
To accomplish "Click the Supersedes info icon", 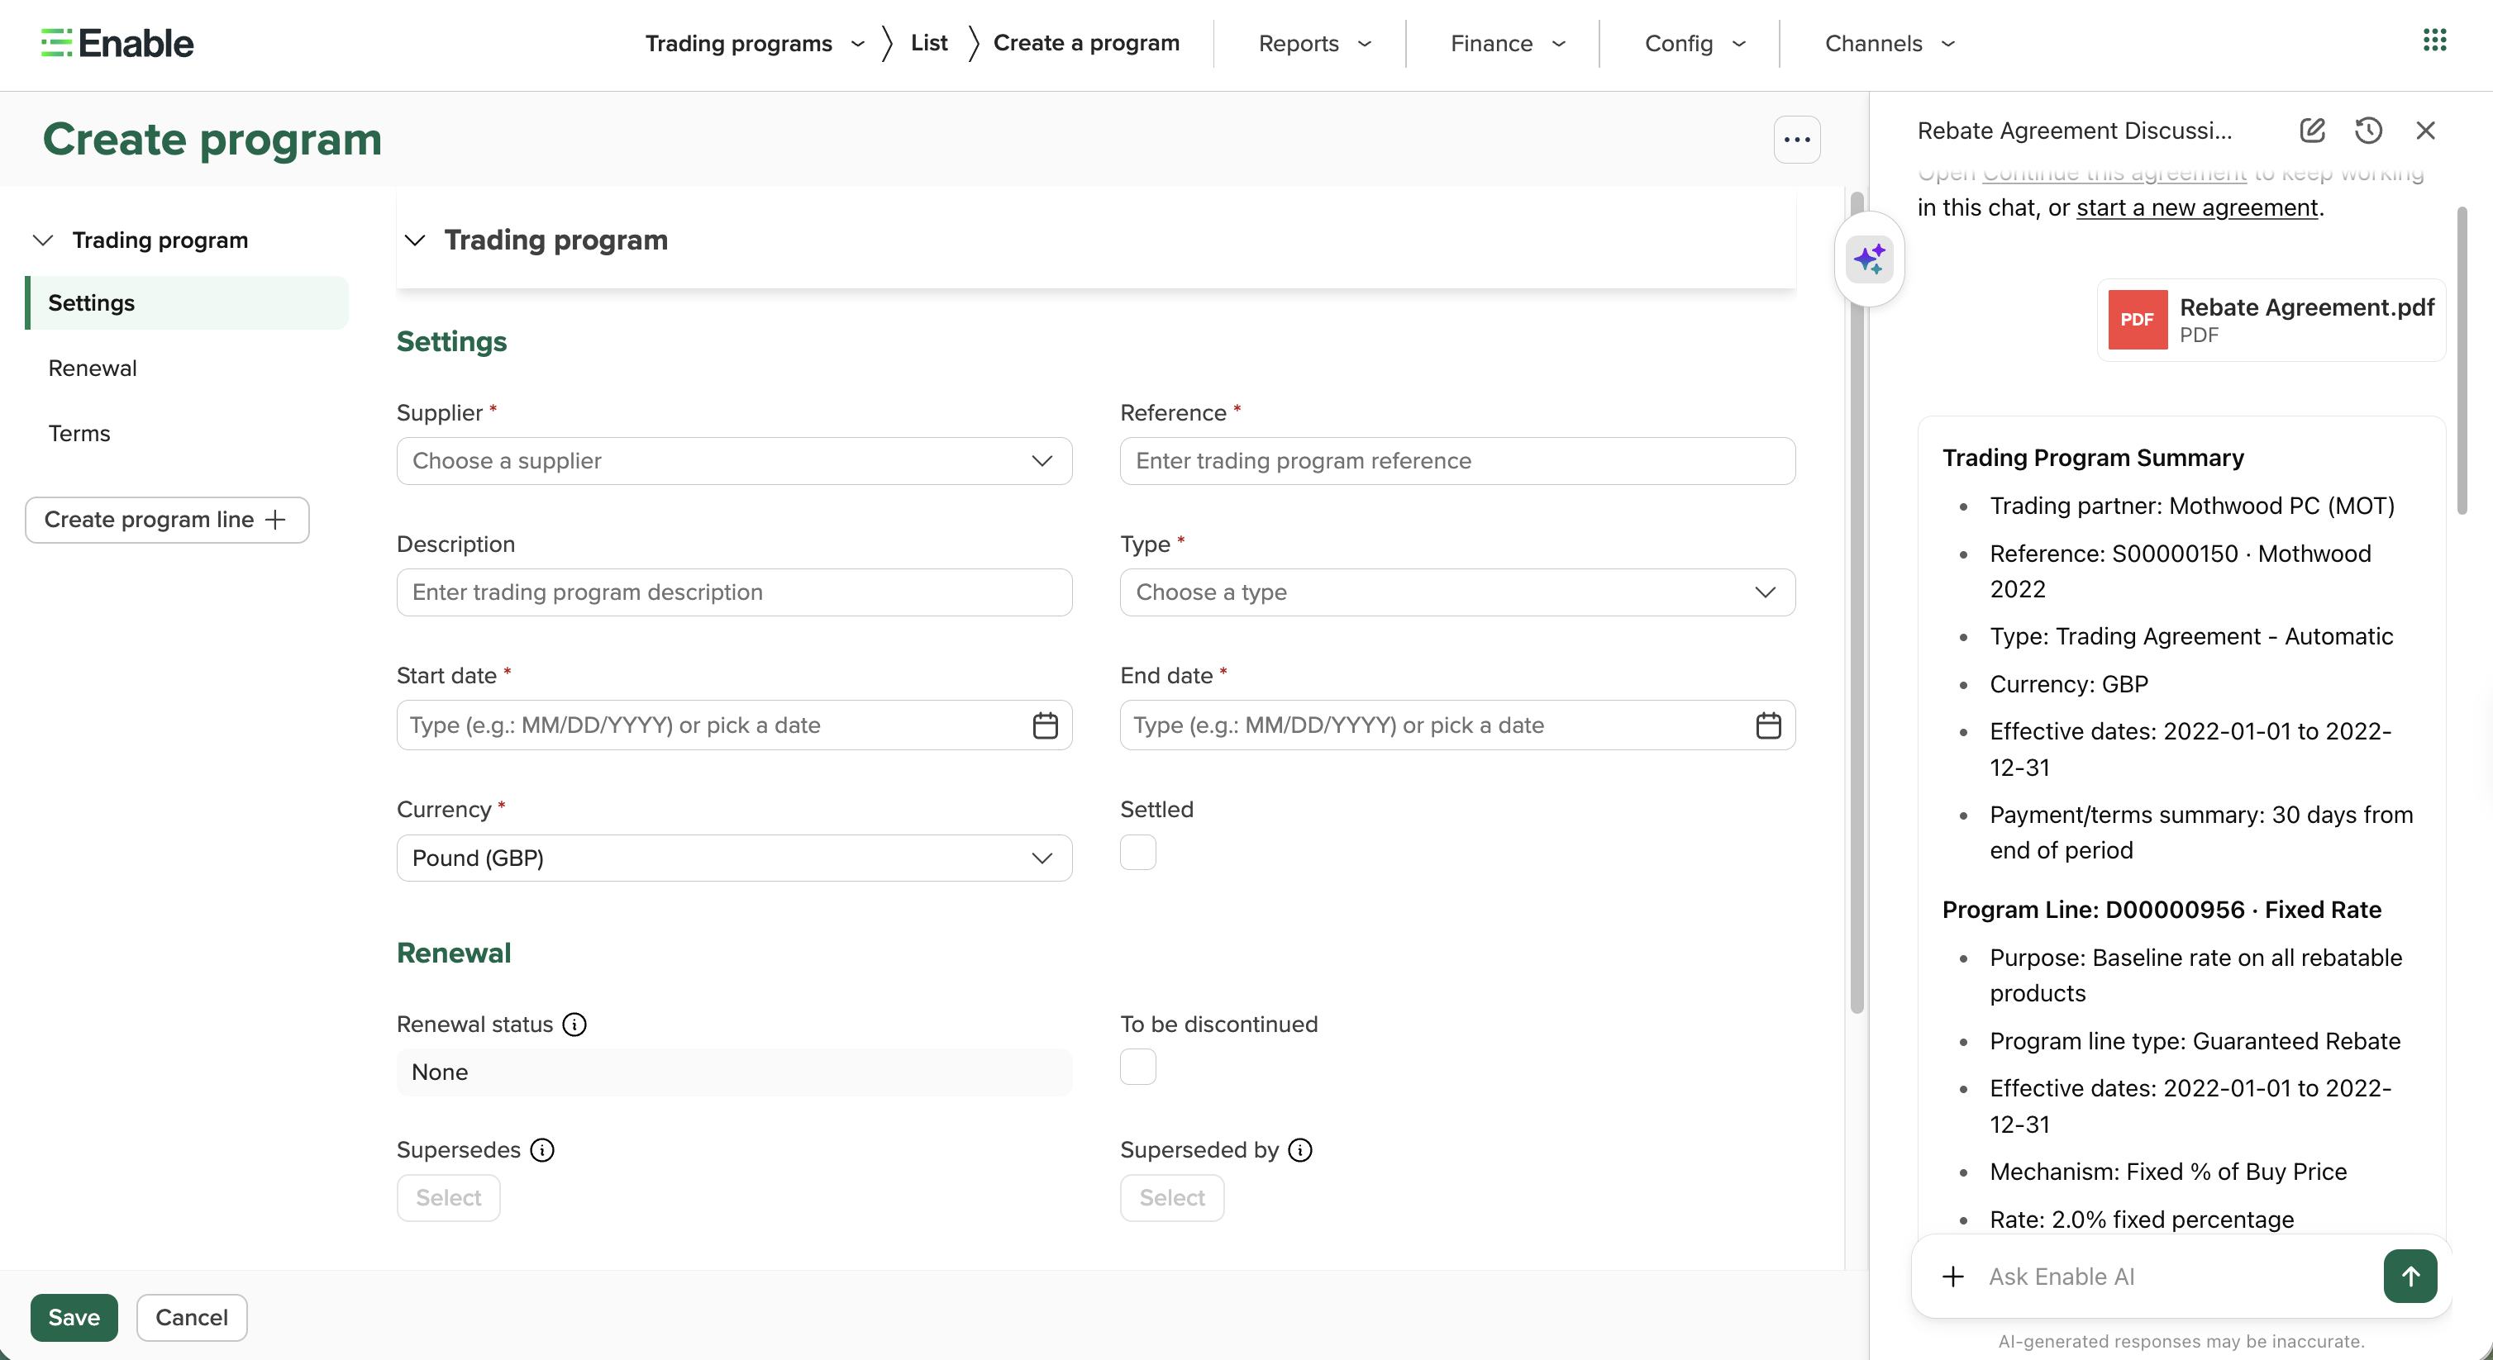I will coord(543,1150).
